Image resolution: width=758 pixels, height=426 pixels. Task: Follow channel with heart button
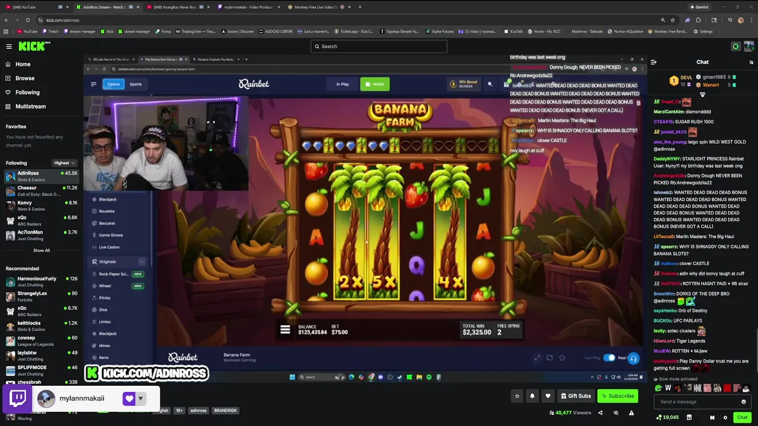[548, 396]
